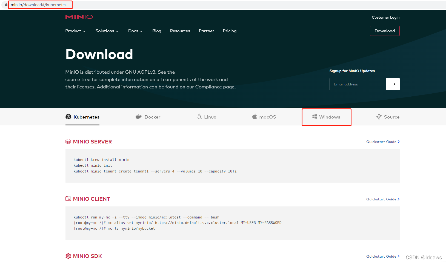Click the MinIO Server layers icon
The width and height of the screenshot is (446, 262).
tap(68, 142)
